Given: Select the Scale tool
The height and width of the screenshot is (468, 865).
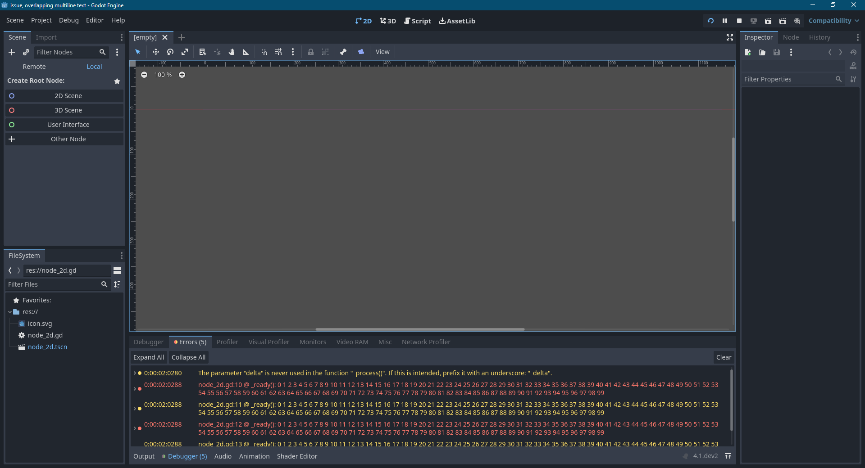Looking at the screenshot, I should point(185,52).
